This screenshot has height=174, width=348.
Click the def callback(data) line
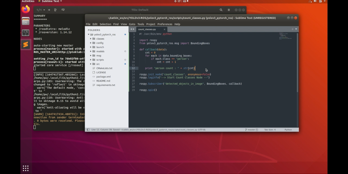coord(153,49)
